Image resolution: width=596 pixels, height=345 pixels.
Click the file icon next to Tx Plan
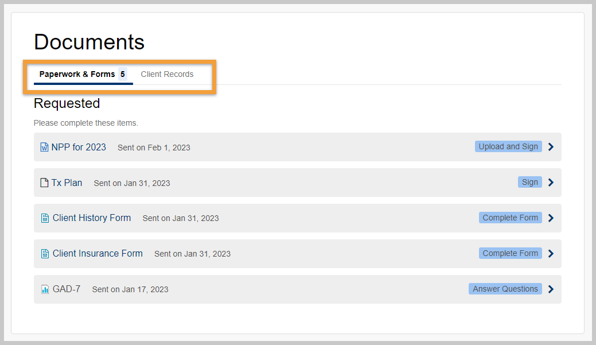pos(45,183)
